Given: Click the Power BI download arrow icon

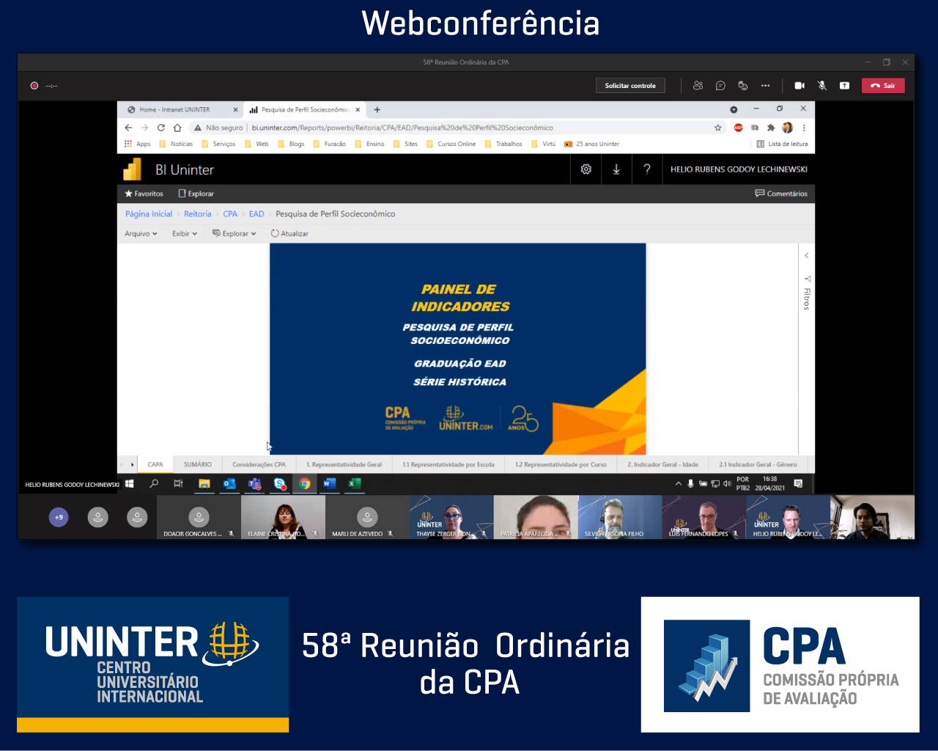Looking at the screenshot, I should tap(616, 169).
